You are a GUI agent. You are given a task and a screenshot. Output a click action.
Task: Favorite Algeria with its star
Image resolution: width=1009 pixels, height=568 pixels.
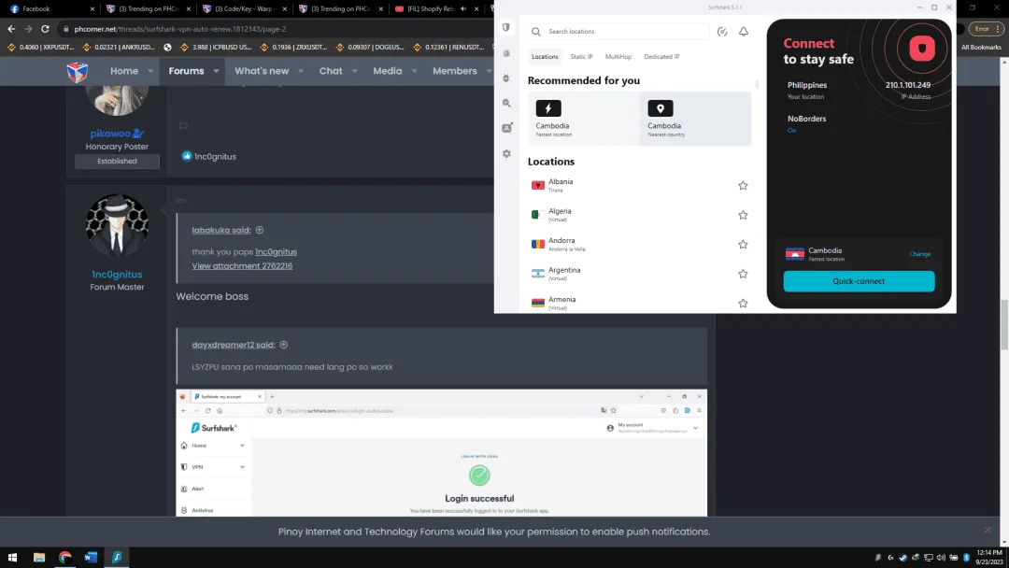pos(743,215)
